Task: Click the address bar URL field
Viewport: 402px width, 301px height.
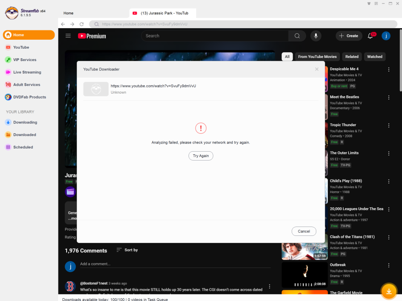Action: (243, 24)
